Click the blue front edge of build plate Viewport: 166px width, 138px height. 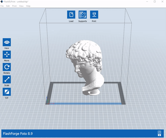(x=86, y=104)
